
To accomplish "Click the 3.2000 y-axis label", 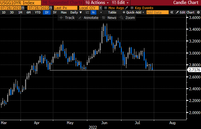I will tap(195, 41).
